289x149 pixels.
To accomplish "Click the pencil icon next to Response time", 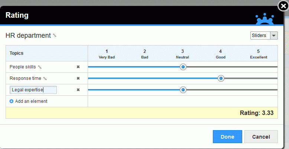I will point(45,78).
